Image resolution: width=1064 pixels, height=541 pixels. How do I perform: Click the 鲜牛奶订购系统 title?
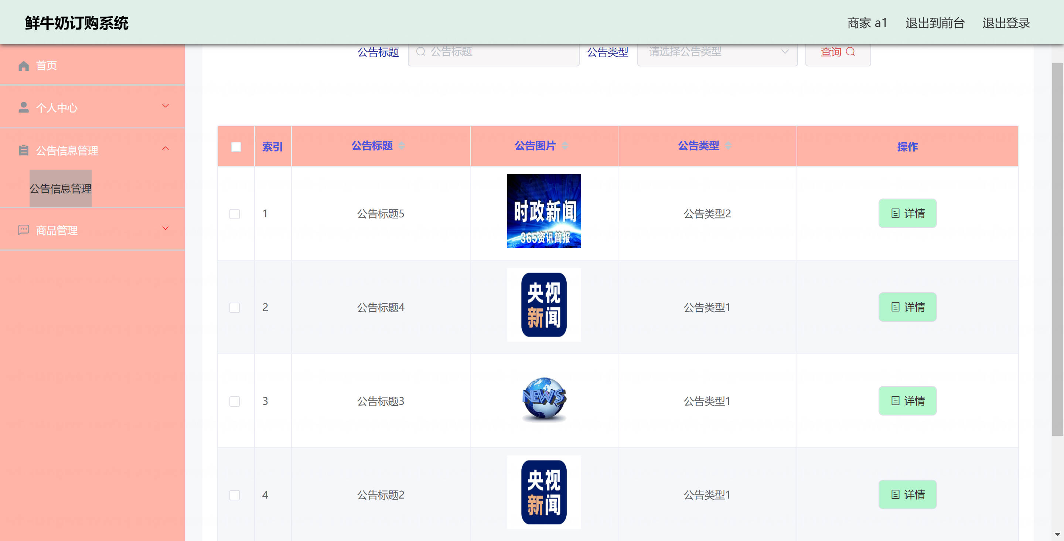(76, 23)
